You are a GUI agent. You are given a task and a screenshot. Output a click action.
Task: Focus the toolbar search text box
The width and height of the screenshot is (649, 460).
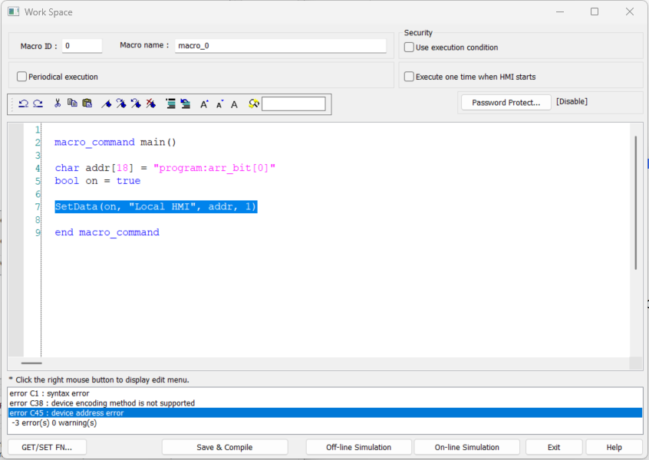coord(294,103)
